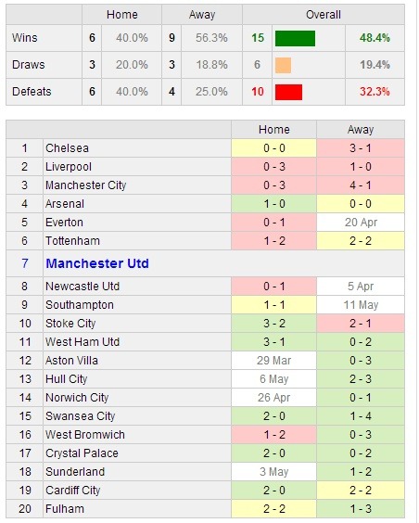Click the Manchester City home 0 - 3 result

coord(274,185)
